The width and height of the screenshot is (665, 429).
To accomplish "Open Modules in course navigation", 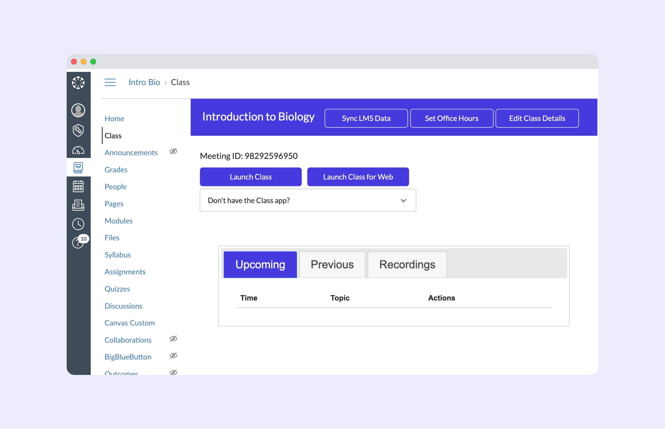I will (119, 221).
